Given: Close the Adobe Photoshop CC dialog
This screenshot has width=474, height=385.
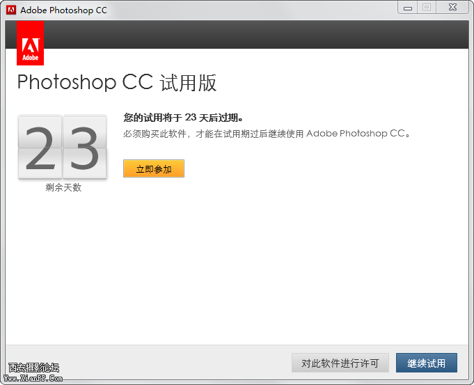Looking at the screenshot, I should point(452,7).
